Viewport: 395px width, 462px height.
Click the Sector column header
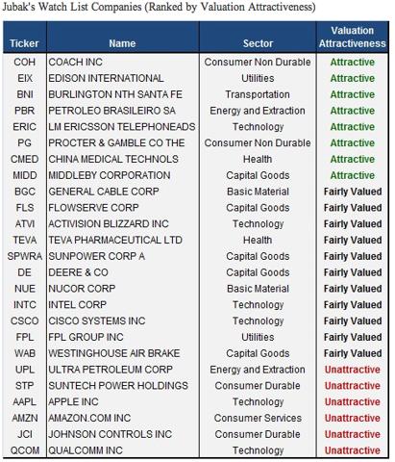pos(258,43)
